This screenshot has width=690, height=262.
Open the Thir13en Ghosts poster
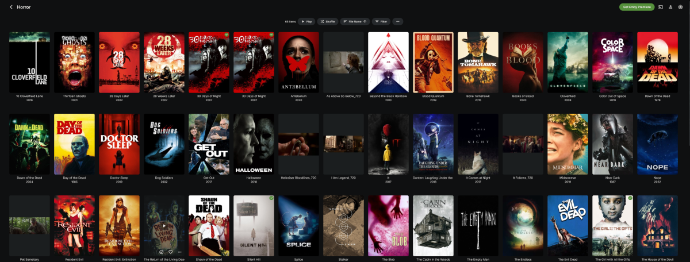pos(74,62)
